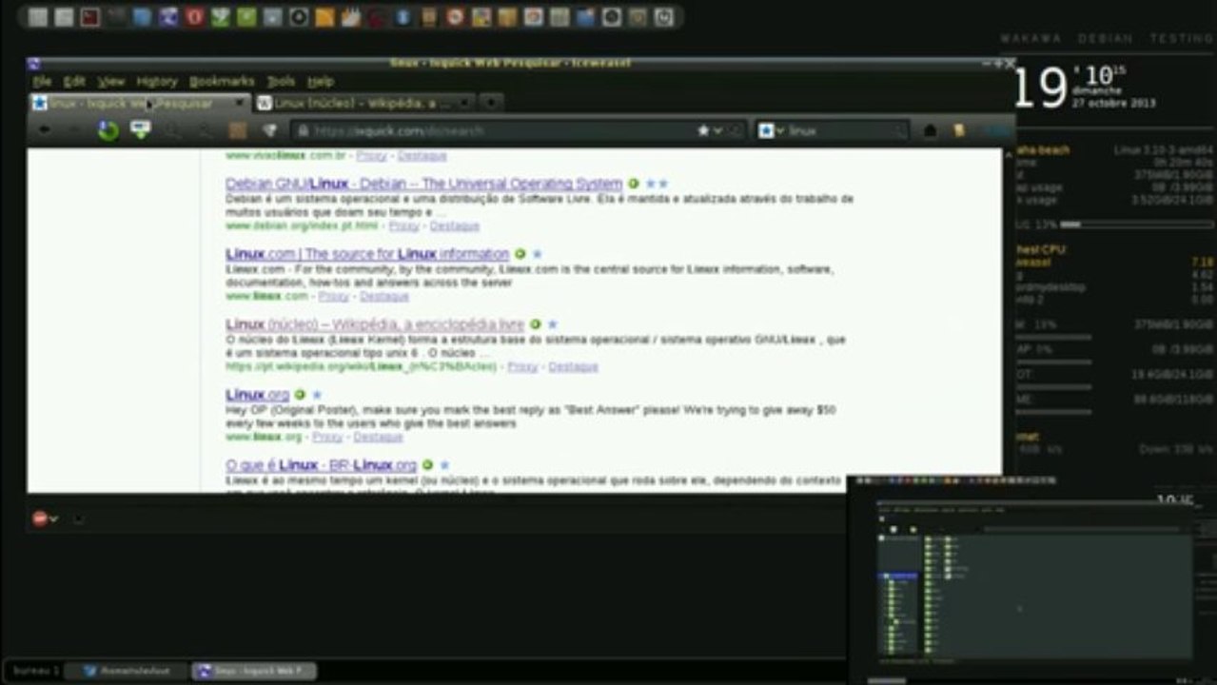Launch the red Opera icon in dock
The width and height of the screenshot is (1217, 685).
[194, 17]
